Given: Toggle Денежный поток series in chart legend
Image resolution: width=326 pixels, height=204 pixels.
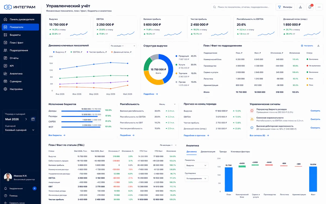Looking at the screenshot, I should click(x=121, y=52).
